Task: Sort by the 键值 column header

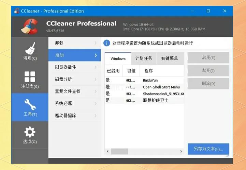Action: tap(131, 71)
